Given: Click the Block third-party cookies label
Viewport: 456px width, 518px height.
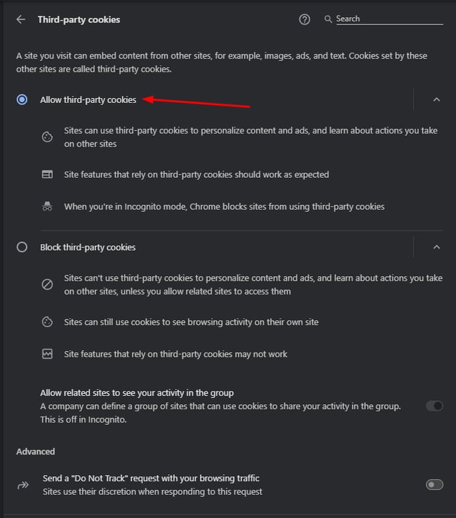Looking at the screenshot, I should point(88,247).
